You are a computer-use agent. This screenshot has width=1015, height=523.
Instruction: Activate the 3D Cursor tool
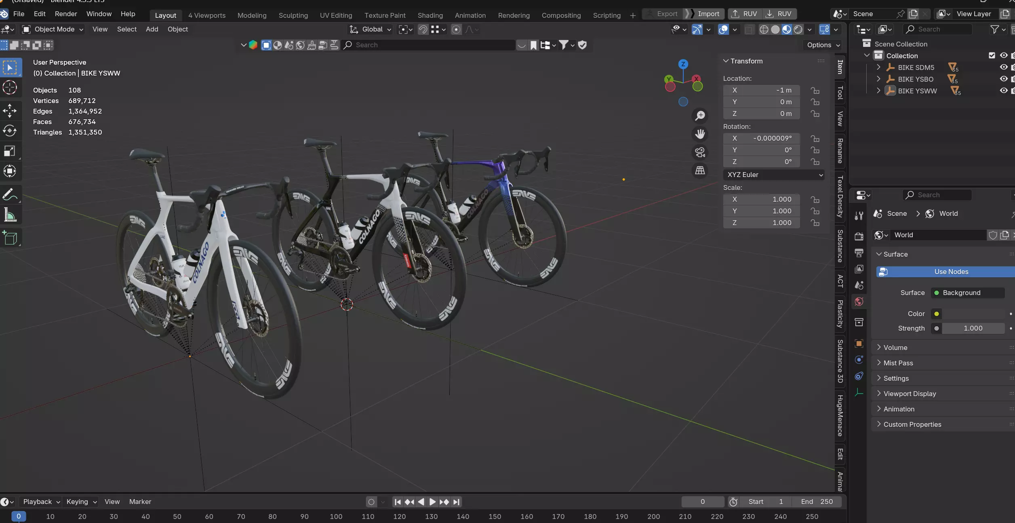tap(10, 88)
